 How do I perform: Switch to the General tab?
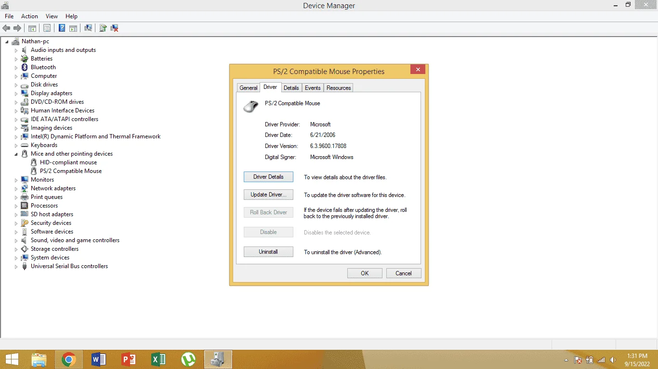(249, 88)
